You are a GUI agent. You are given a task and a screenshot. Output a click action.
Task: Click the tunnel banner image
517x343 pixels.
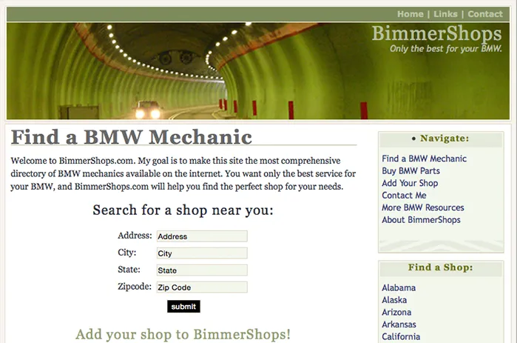click(x=258, y=71)
